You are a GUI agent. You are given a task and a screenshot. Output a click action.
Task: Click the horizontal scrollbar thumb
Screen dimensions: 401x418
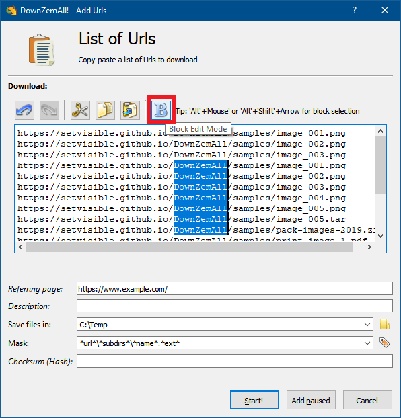tap(189, 247)
